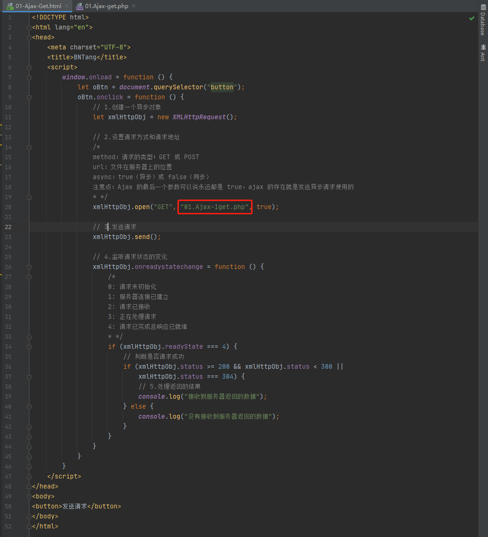This screenshot has width=488, height=537.
Task: Place cursor on xmlHttpObj.send() call
Action: [x=127, y=237]
